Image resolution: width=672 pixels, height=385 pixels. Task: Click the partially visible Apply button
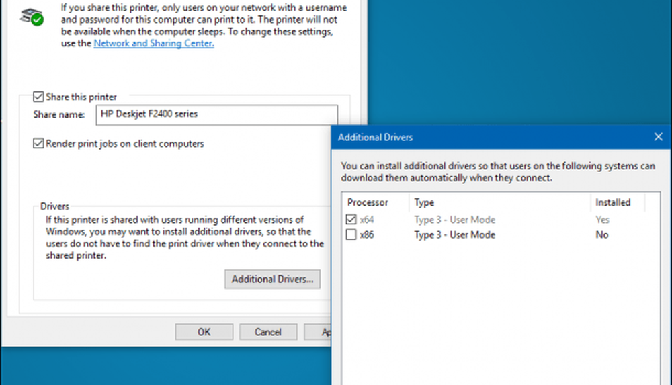(x=319, y=332)
